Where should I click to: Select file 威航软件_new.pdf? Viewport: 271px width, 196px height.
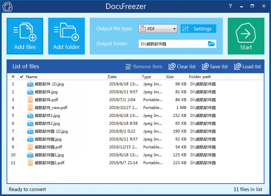coord(51,108)
